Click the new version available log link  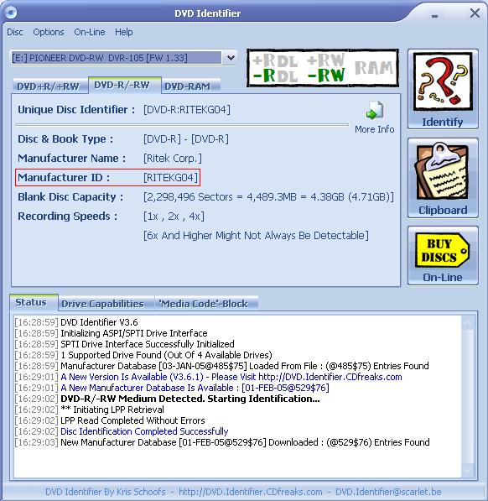point(231,377)
